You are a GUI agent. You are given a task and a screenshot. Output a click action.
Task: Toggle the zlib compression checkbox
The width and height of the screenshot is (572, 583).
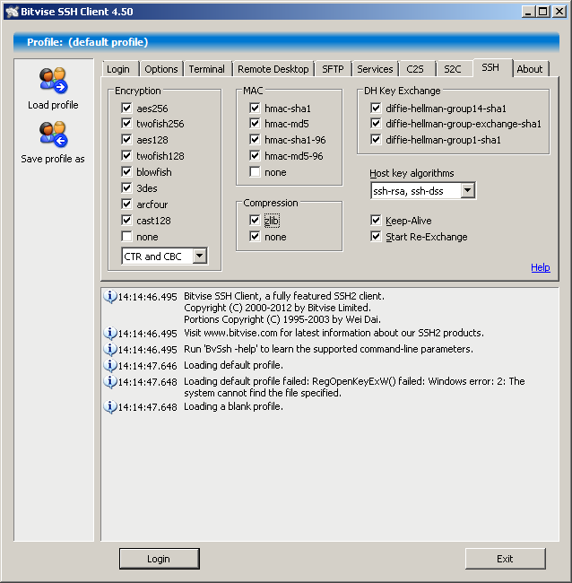pyautogui.click(x=255, y=221)
